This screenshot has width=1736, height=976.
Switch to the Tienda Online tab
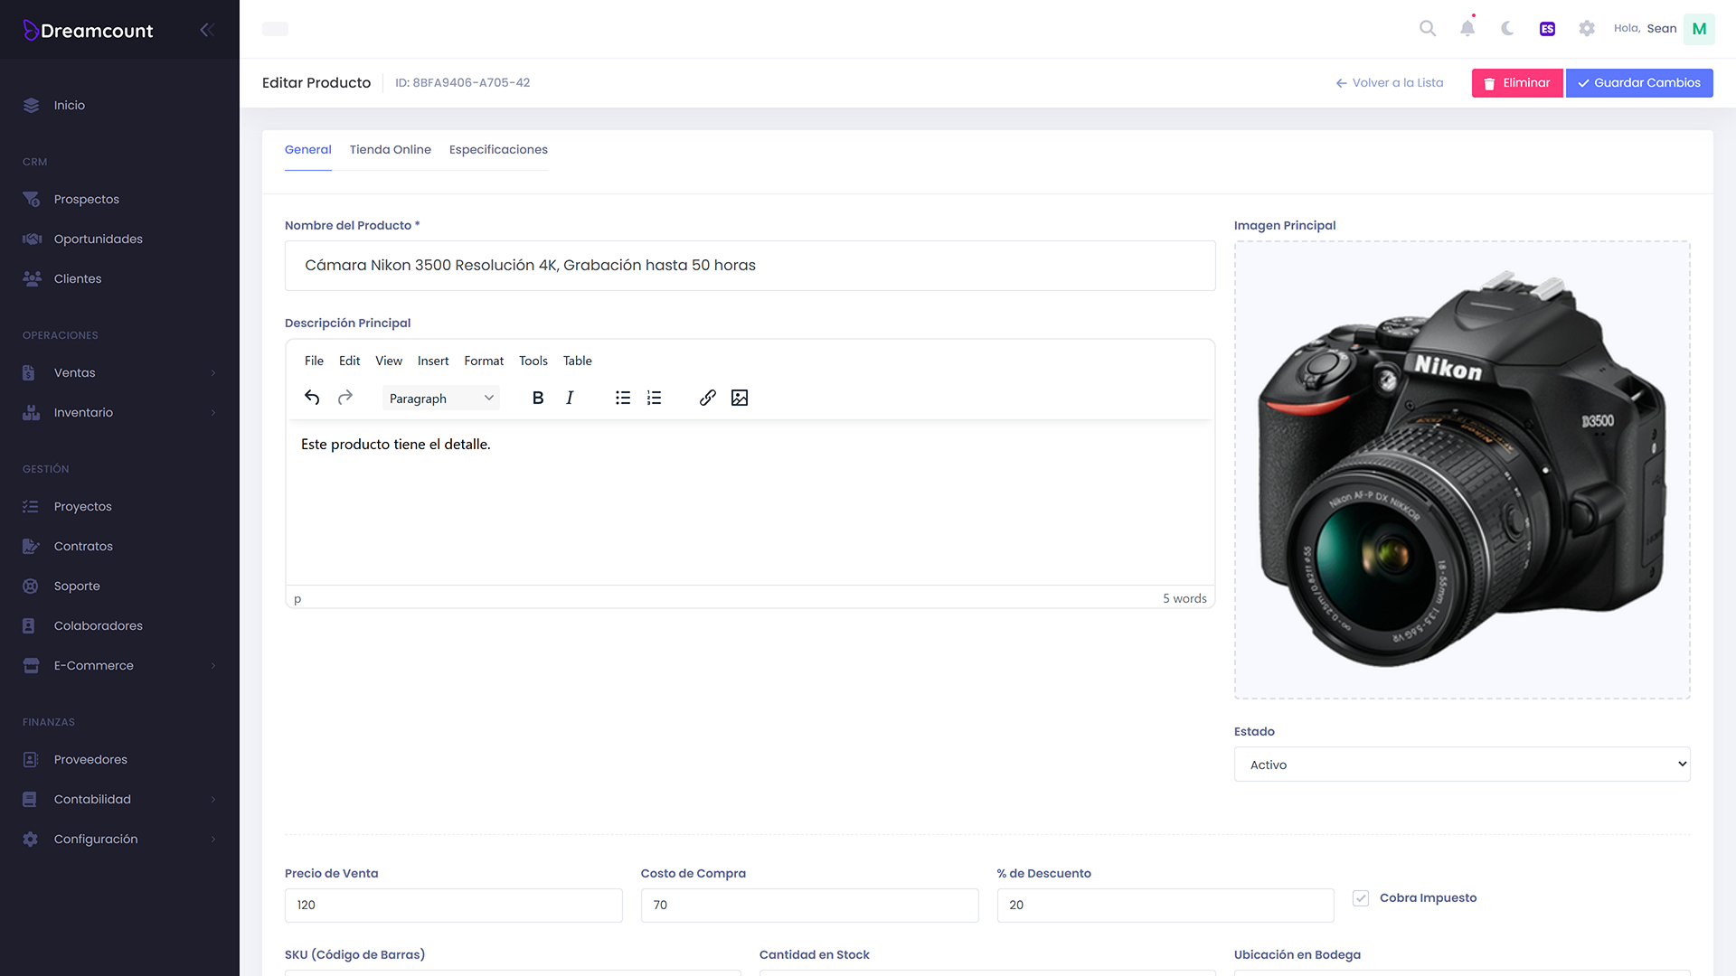coord(390,149)
